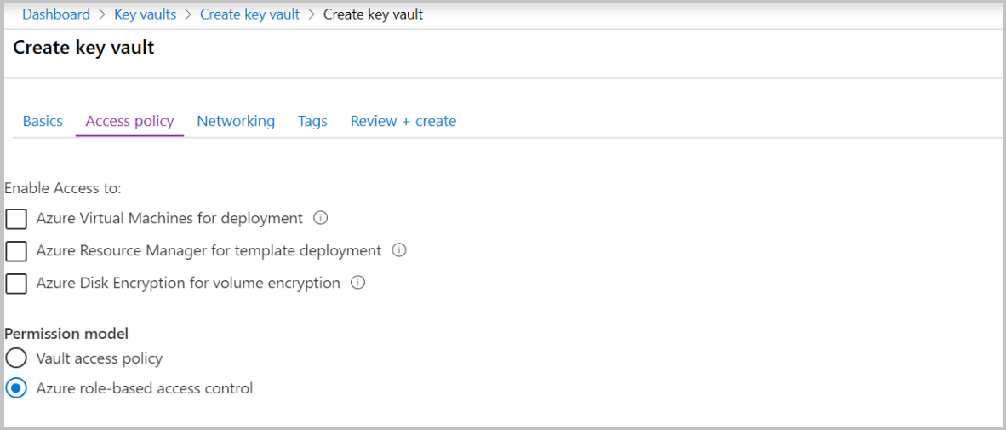Check Azure Resource Manager for template deployment
This screenshot has height=430, width=1006.
point(16,251)
